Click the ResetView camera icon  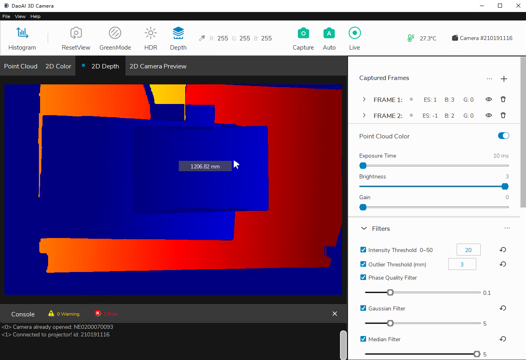click(76, 33)
